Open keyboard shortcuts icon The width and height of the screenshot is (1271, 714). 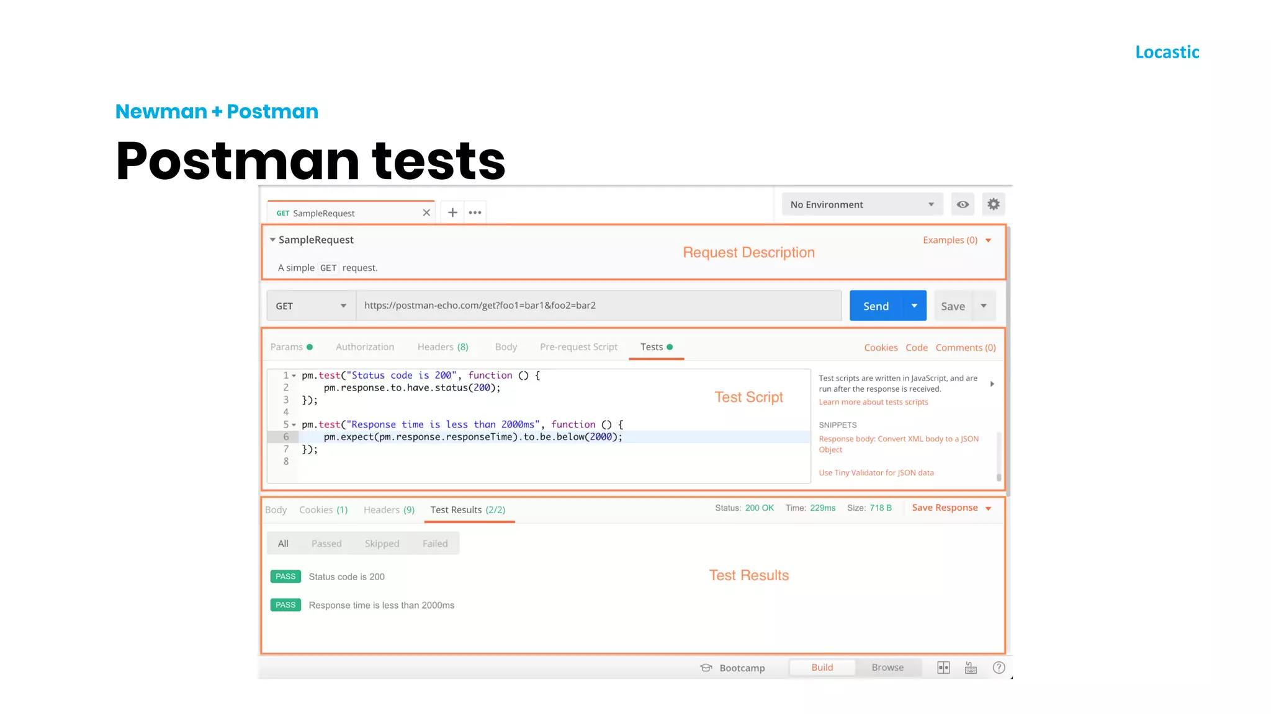coord(971,668)
